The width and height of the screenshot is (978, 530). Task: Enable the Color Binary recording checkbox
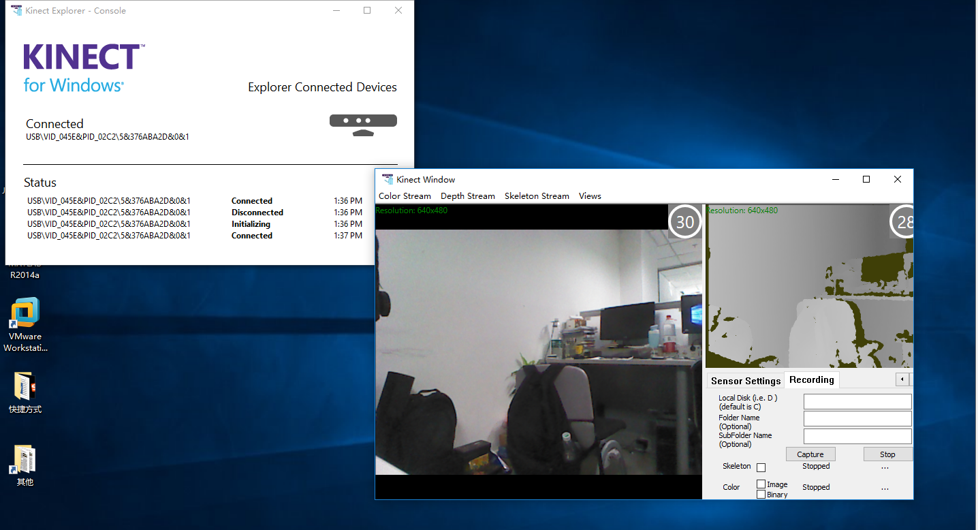click(761, 495)
